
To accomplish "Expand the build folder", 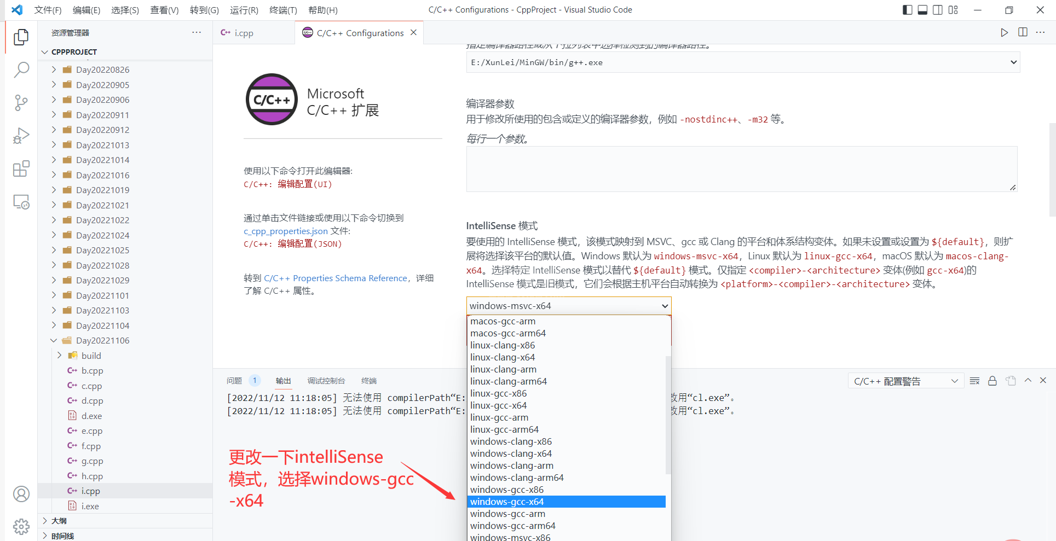I will click(59, 356).
